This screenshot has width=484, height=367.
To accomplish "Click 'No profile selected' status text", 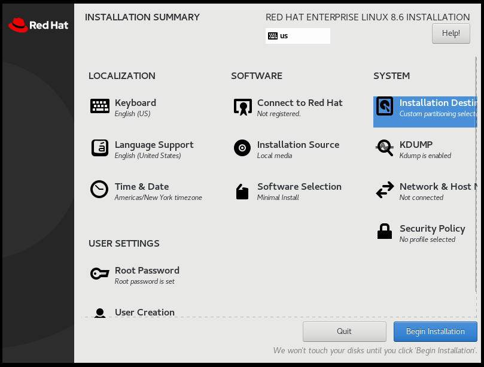I will coord(427,239).
